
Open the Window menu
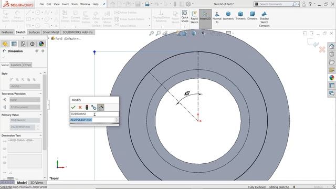click(x=85, y=4)
